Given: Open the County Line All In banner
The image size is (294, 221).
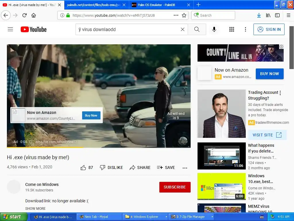Looking at the screenshot, I should (240, 53).
